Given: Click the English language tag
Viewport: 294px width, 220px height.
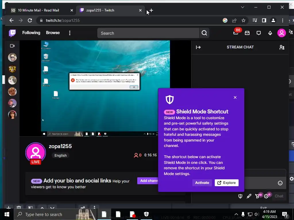Looking at the screenshot, I should [x=60, y=156].
